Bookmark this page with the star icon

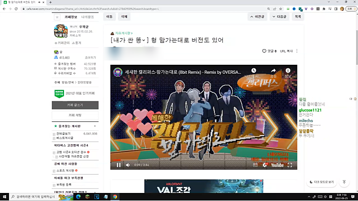coord(281,9)
